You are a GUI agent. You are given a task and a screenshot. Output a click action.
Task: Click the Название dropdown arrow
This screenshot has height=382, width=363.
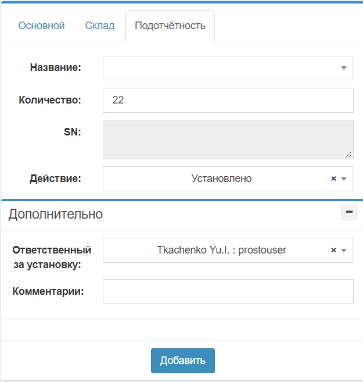point(344,67)
